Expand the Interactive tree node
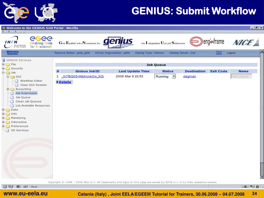This screenshot has width=264, height=198. 3,122
